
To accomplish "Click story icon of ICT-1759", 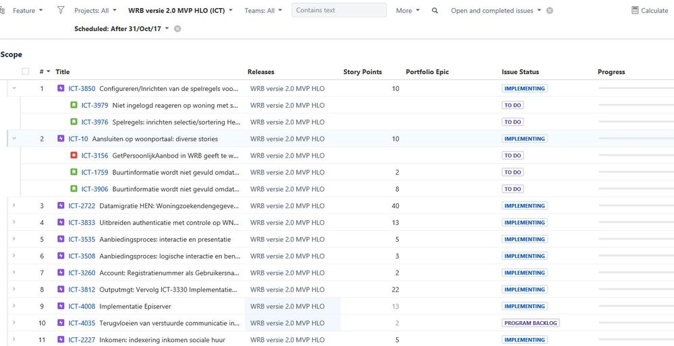I will click(74, 172).
